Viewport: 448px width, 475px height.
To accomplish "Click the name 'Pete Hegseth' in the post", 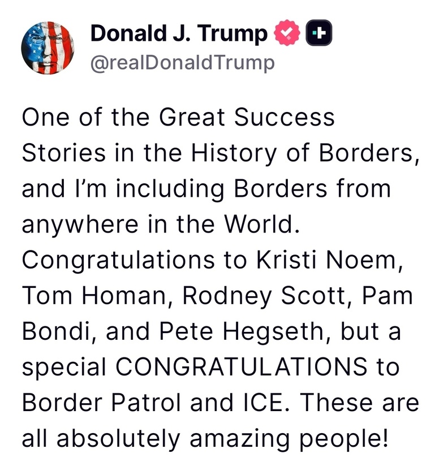I will tap(242, 331).
